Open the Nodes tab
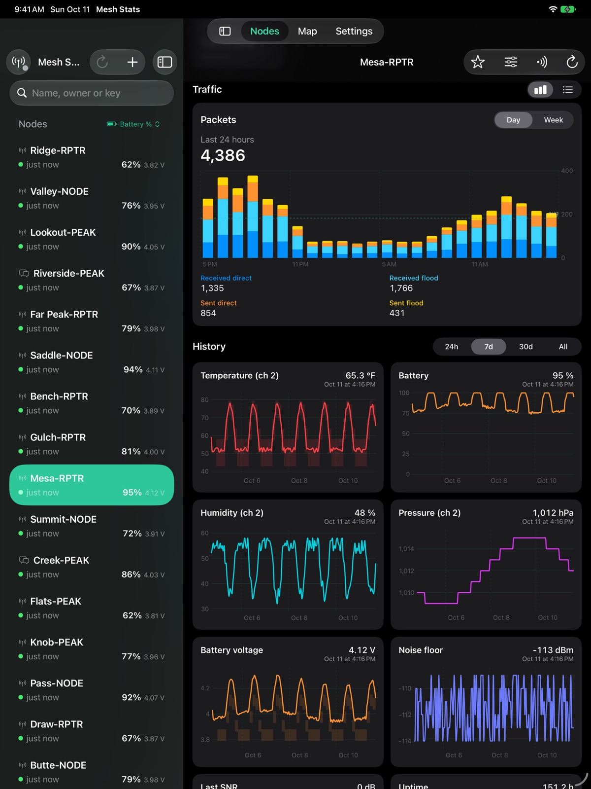591x789 pixels. 264,31
